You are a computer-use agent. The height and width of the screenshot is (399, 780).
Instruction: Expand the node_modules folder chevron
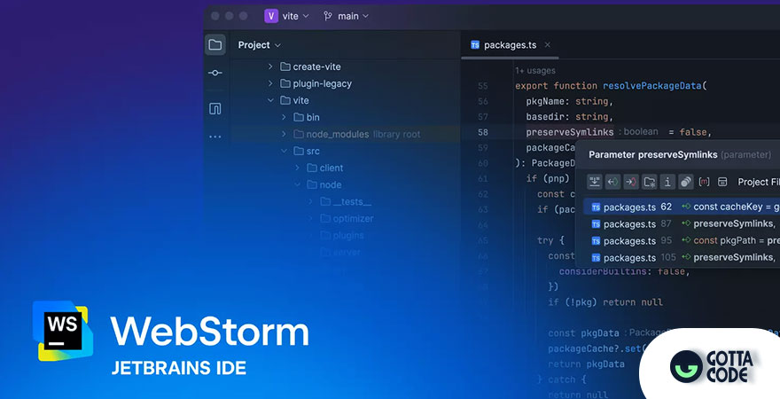click(x=284, y=134)
